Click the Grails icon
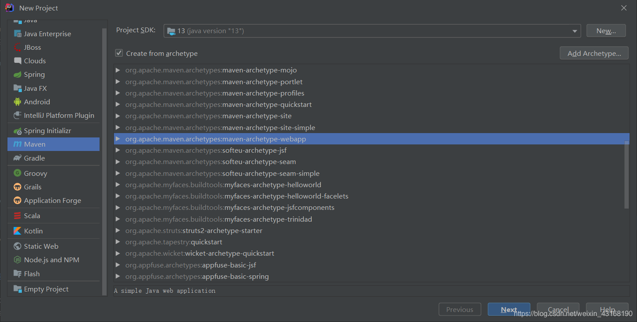637x322 pixels. 17,187
